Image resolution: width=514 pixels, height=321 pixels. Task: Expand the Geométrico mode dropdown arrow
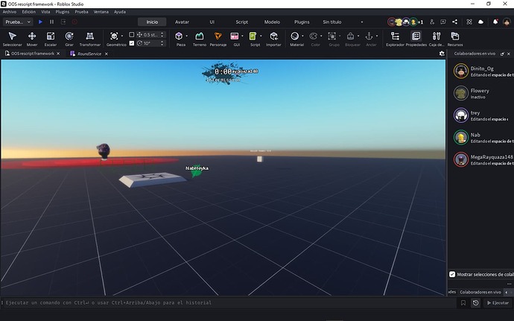[122, 36]
